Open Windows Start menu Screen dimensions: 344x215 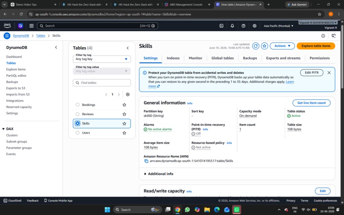[x=107, y=210]
